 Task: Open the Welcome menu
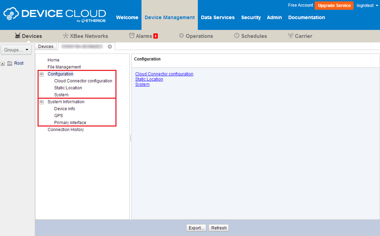(127, 17)
